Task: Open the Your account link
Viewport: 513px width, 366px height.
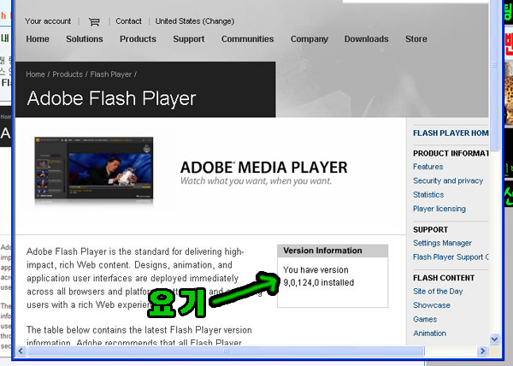Action: (x=49, y=21)
